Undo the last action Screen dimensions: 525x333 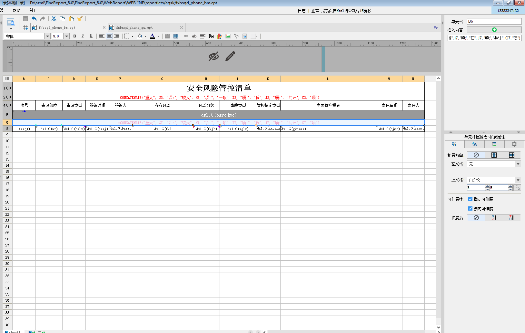pos(34,19)
